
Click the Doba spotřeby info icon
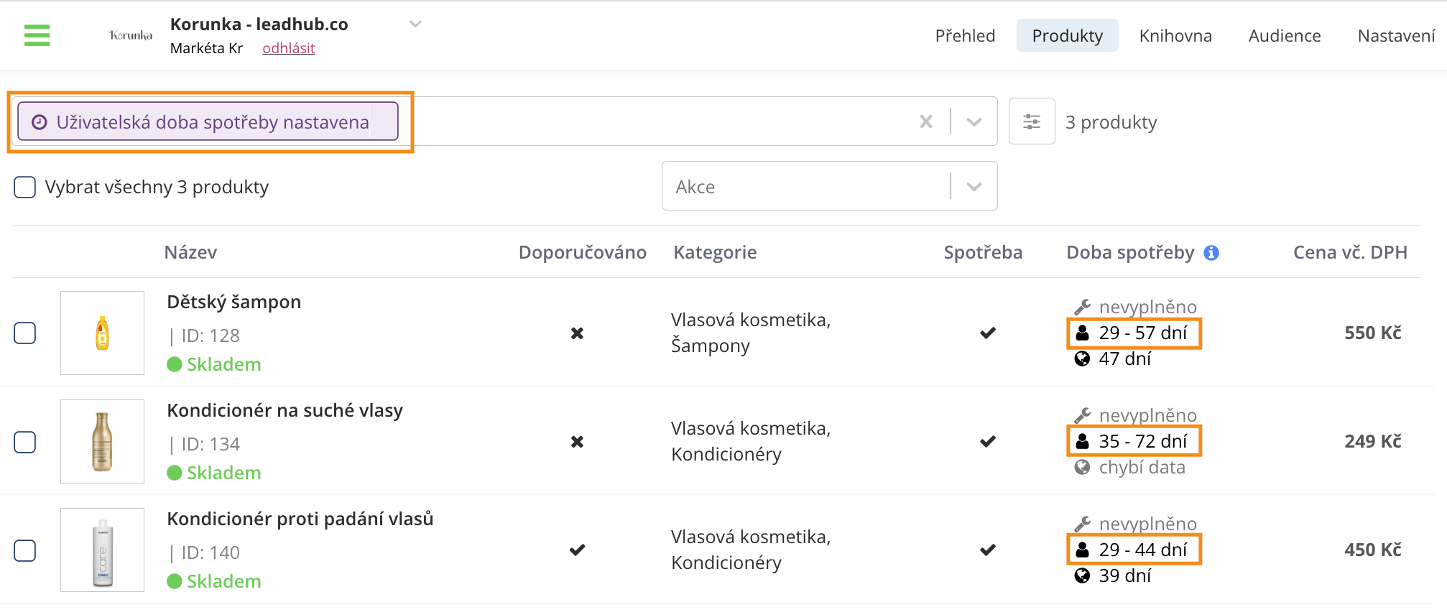tap(1211, 253)
